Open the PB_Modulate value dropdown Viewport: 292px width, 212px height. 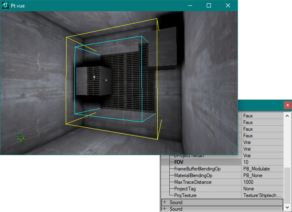click(262, 169)
